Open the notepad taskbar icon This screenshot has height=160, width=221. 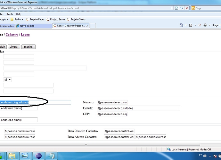51,156
